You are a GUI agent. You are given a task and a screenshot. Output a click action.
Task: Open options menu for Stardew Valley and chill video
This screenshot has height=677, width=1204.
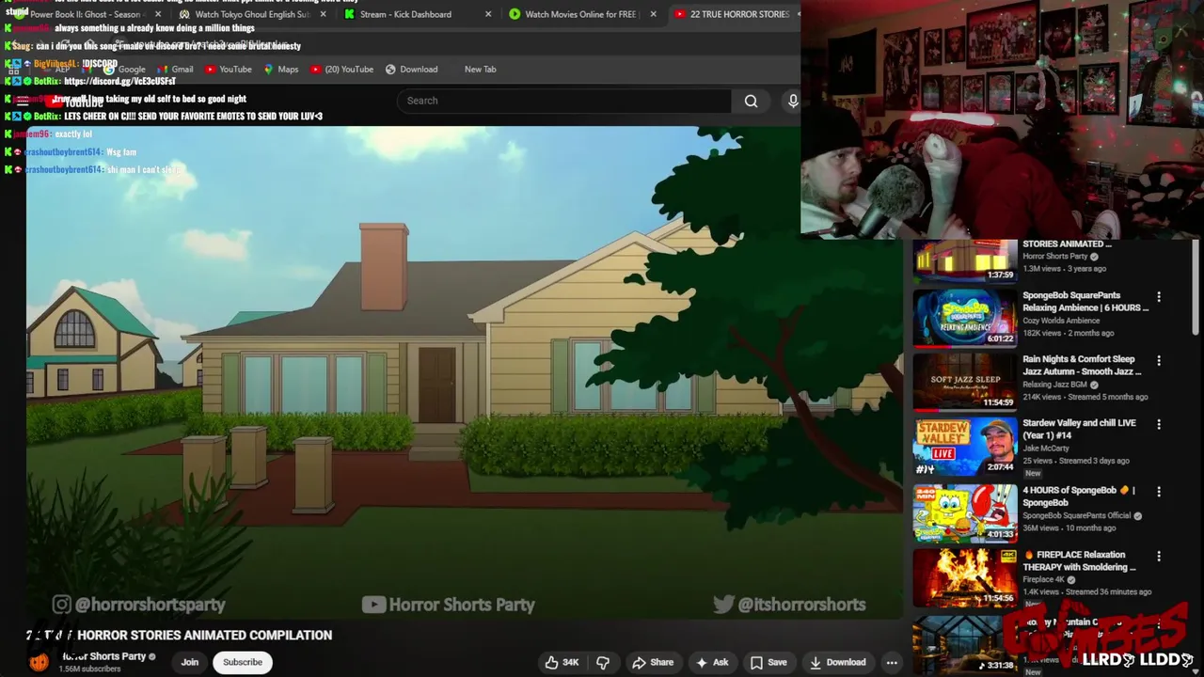coord(1159,424)
